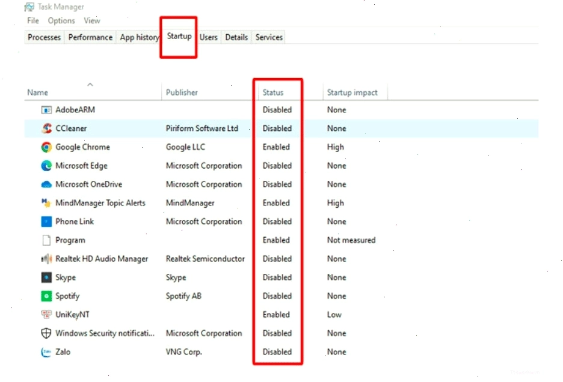Select the Skype entry name
563x382 pixels.
(66, 277)
